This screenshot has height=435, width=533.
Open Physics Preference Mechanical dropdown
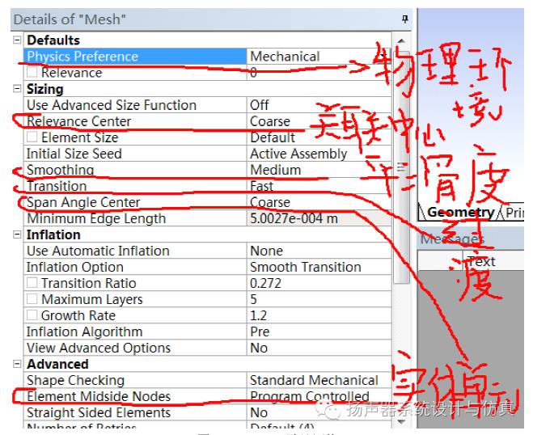(319, 57)
